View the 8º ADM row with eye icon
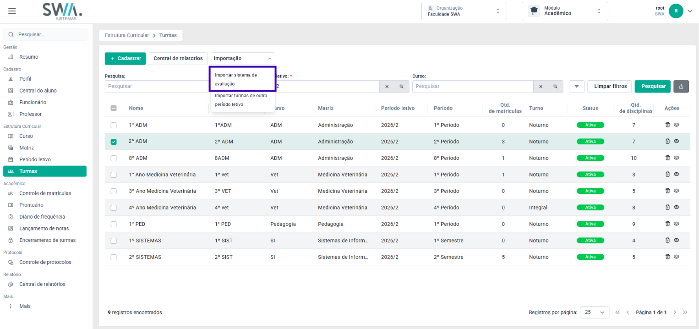Viewport: 699px width, 329px height. click(x=676, y=158)
